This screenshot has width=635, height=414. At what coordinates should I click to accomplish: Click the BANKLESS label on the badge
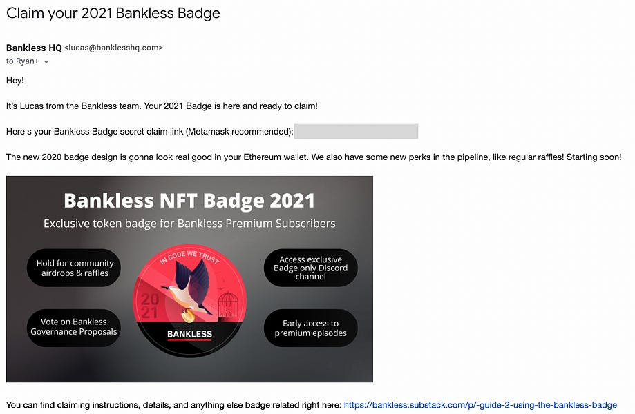[x=189, y=335]
